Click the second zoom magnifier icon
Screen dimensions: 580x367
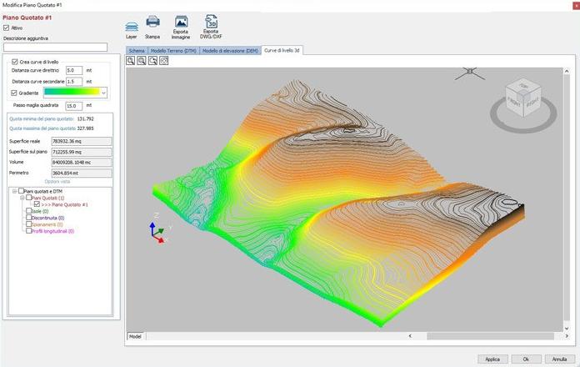click(142, 61)
